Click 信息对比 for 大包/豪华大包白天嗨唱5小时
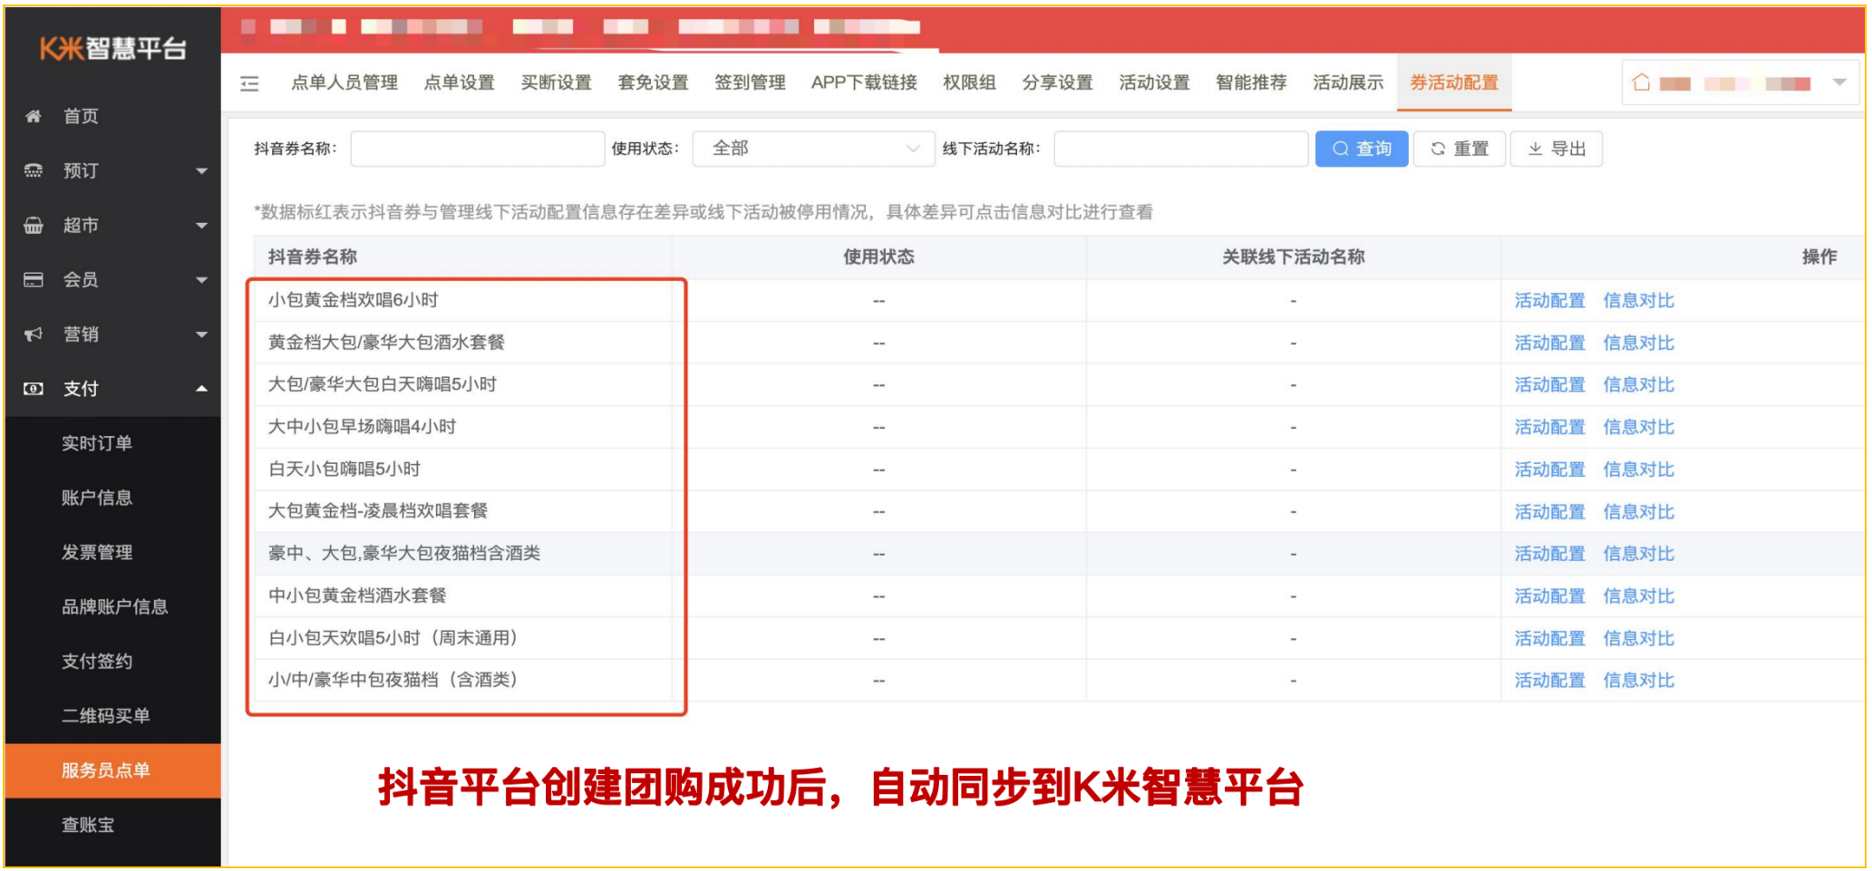The height and width of the screenshot is (871, 1872). [1639, 385]
